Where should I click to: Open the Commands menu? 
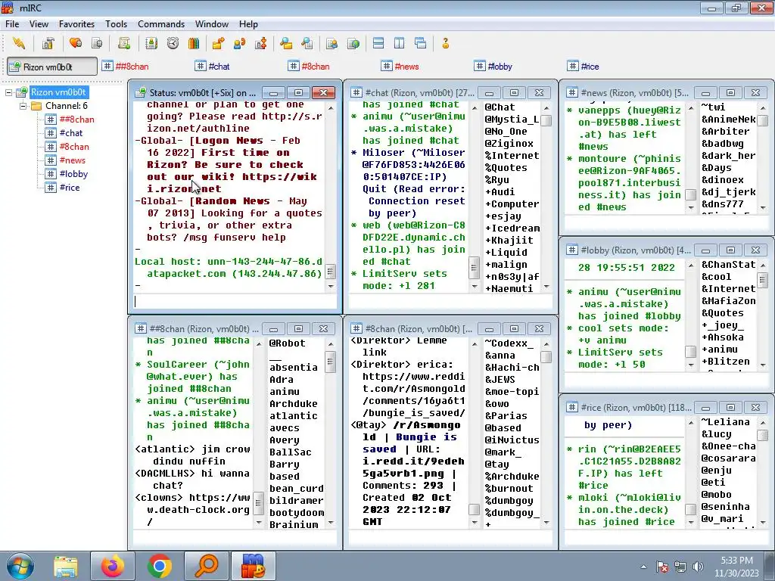click(x=161, y=23)
